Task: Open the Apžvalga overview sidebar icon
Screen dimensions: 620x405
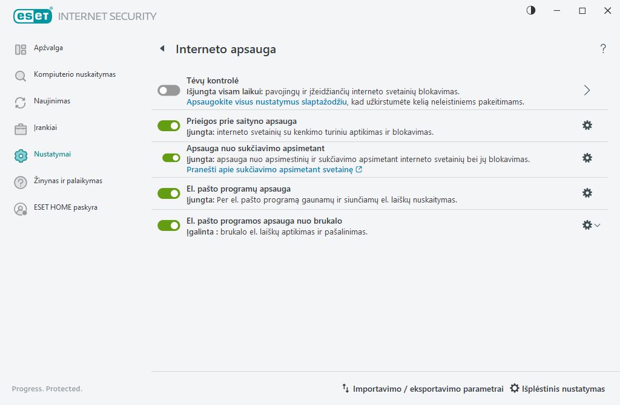Action: pos(20,48)
